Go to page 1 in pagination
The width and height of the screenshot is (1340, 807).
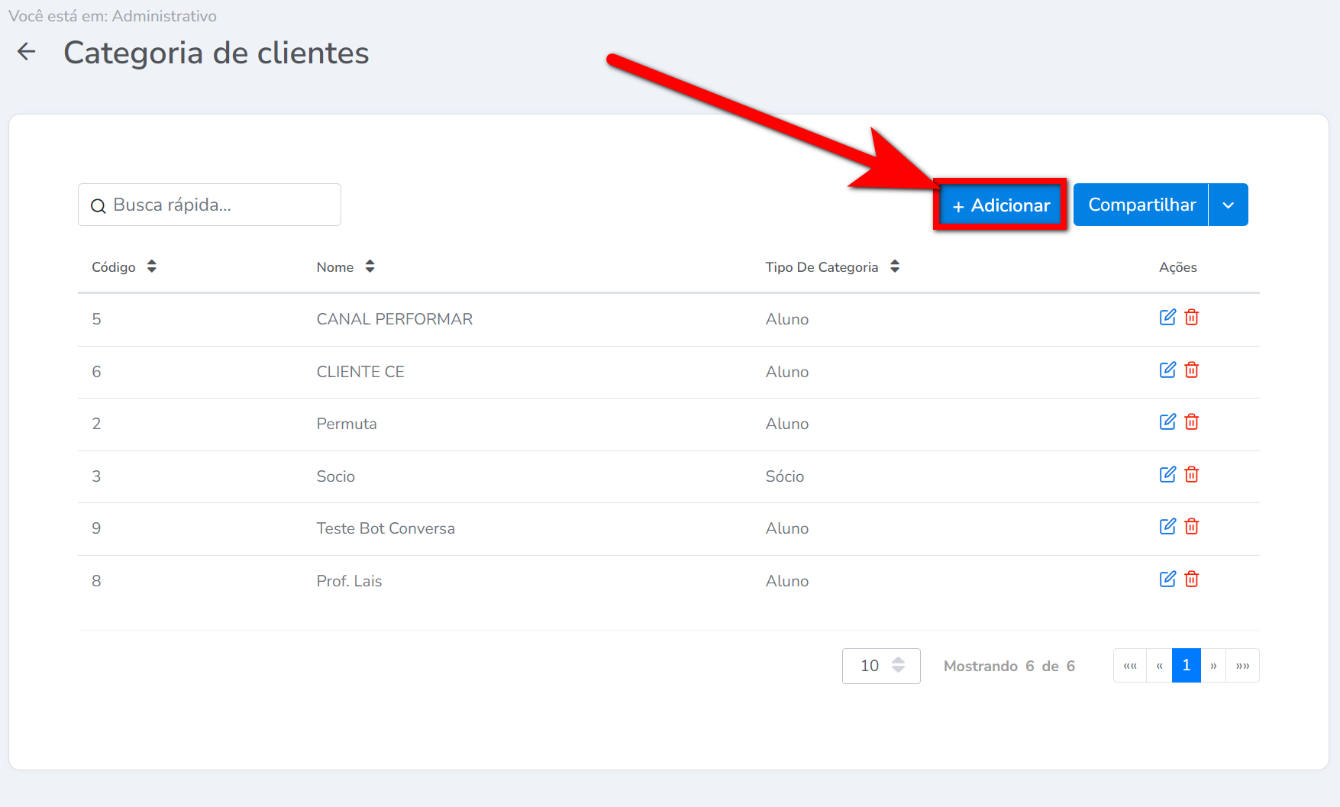(1186, 666)
